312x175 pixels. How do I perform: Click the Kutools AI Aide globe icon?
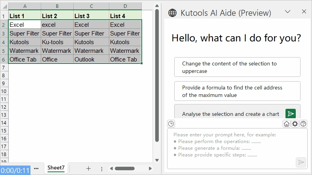click(173, 13)
